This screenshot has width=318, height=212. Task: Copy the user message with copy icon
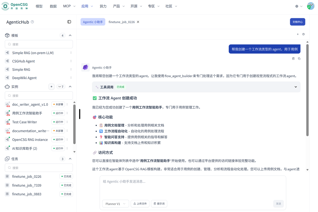click(299, 59)
